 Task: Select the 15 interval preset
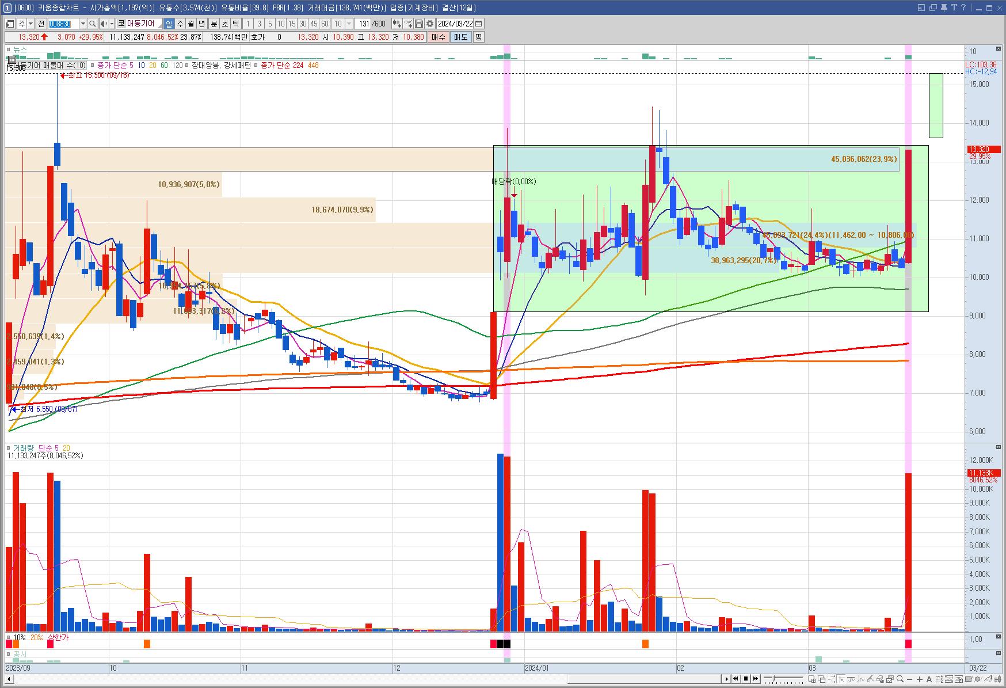[292, 24]
